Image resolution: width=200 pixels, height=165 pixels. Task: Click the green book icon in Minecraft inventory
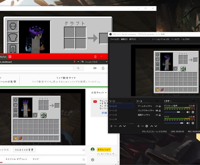(x=43, y=115)
